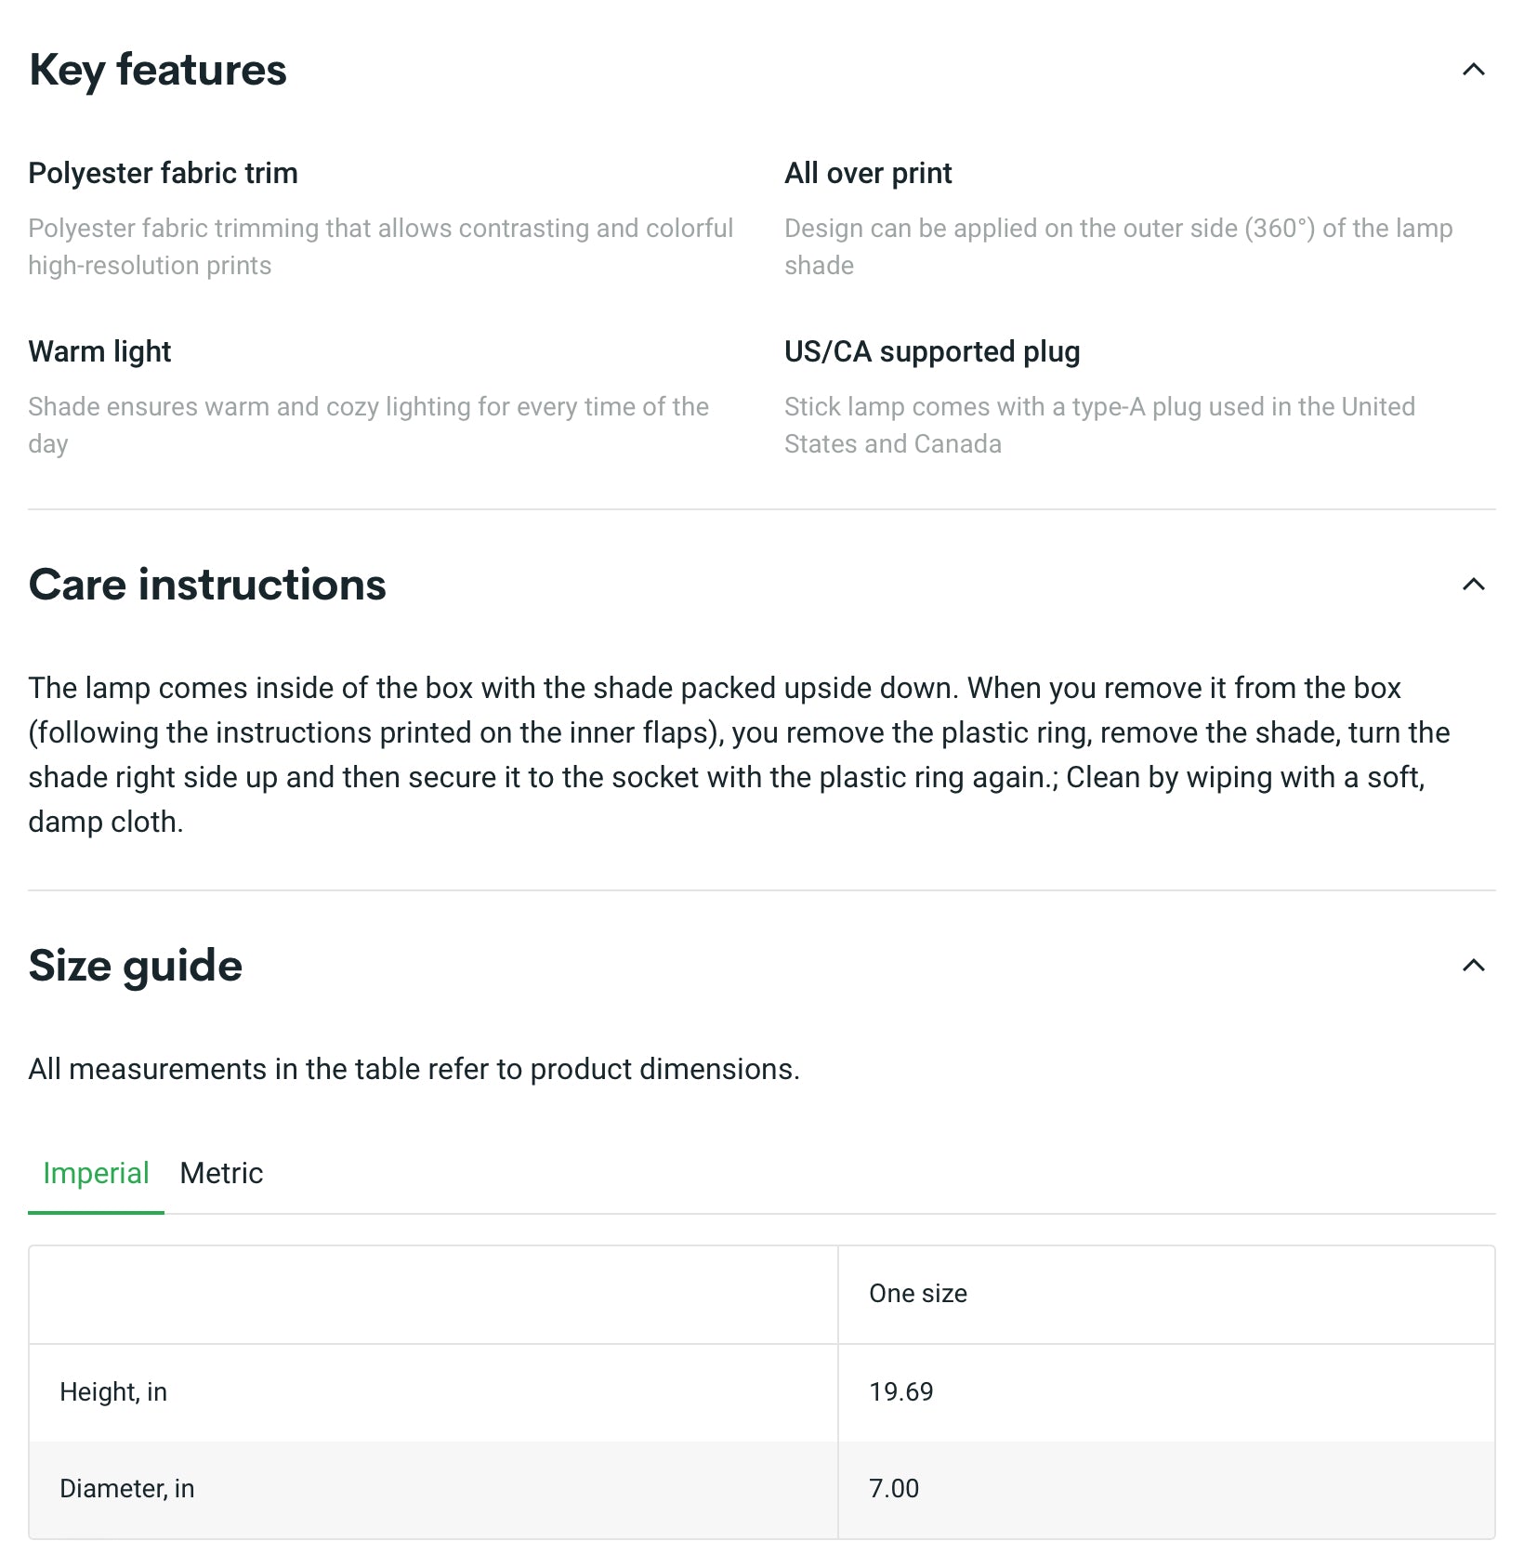Click the measurements note under Size guide

[414, 1069]
